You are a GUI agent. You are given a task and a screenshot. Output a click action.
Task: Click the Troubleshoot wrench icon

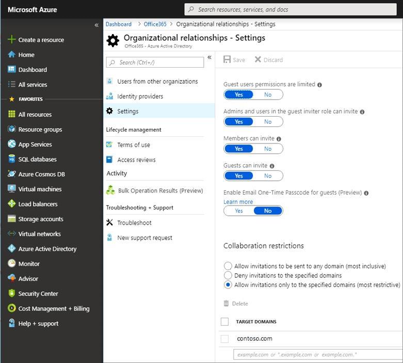tap(109, 223)
